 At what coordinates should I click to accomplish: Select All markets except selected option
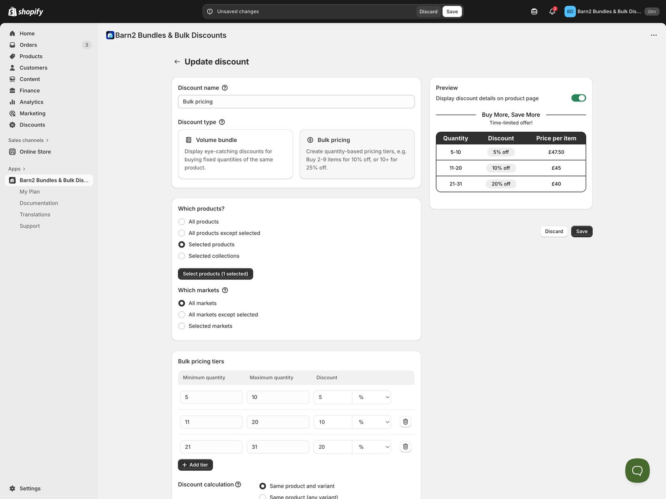click(x=181, y=315)
